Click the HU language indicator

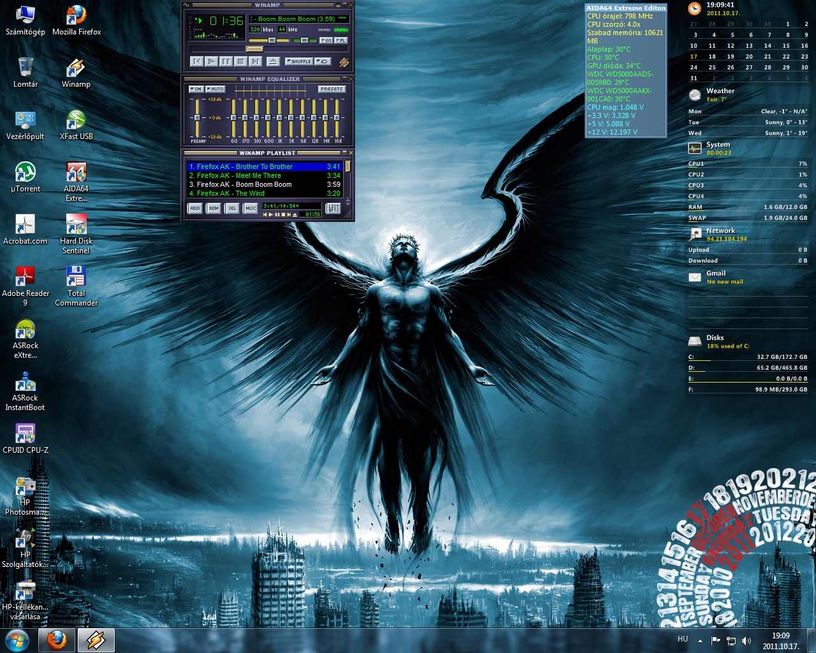tap(683, 638)
